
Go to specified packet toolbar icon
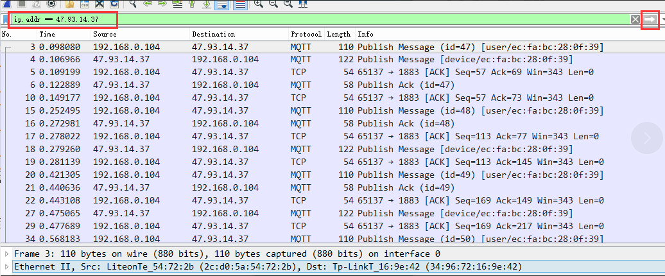click(177, 4)
